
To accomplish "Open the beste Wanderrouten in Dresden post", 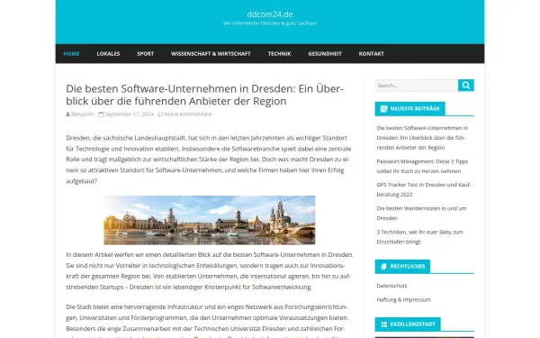I will tap(421, 213).
